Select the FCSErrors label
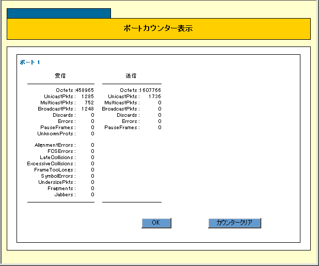The image size is (319, 266). (61, 151)
